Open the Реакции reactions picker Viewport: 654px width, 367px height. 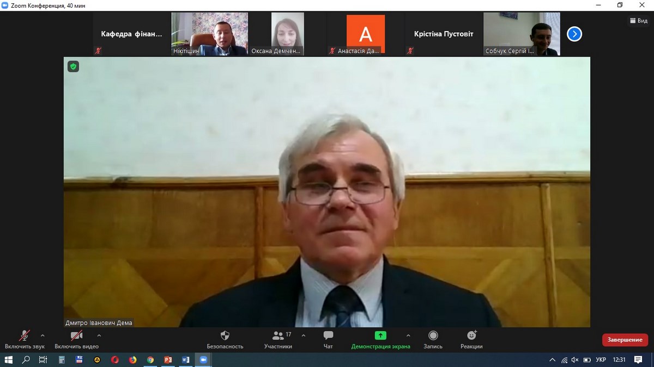[471, 339]
